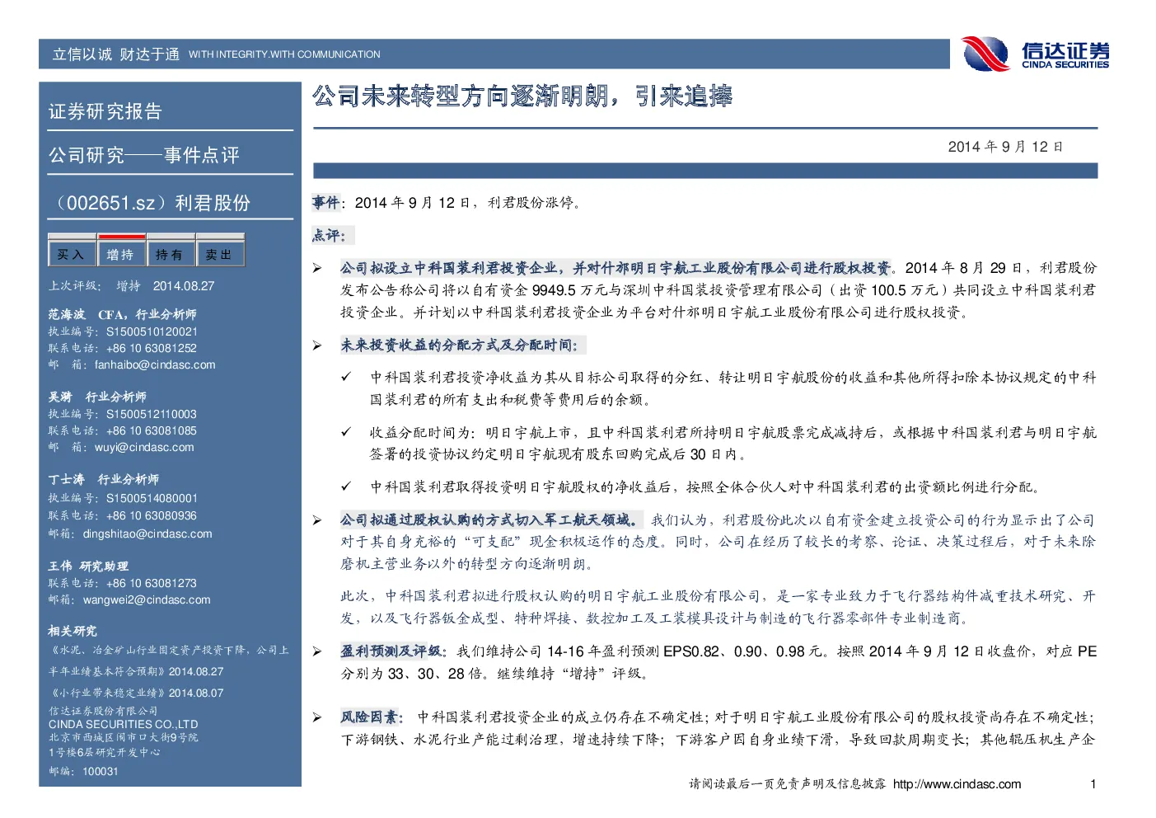Click the date 2014年9月12日
The width and height of the screenshot is (1156, 818).
1005,147
